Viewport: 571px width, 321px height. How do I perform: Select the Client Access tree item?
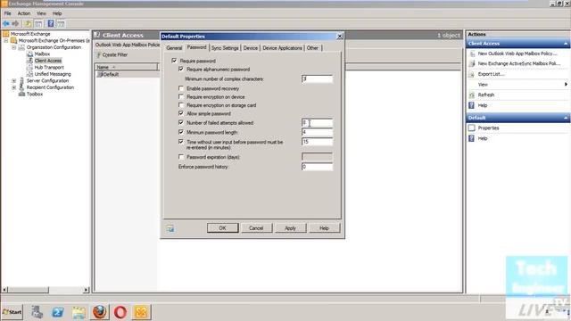coord(48,61)
